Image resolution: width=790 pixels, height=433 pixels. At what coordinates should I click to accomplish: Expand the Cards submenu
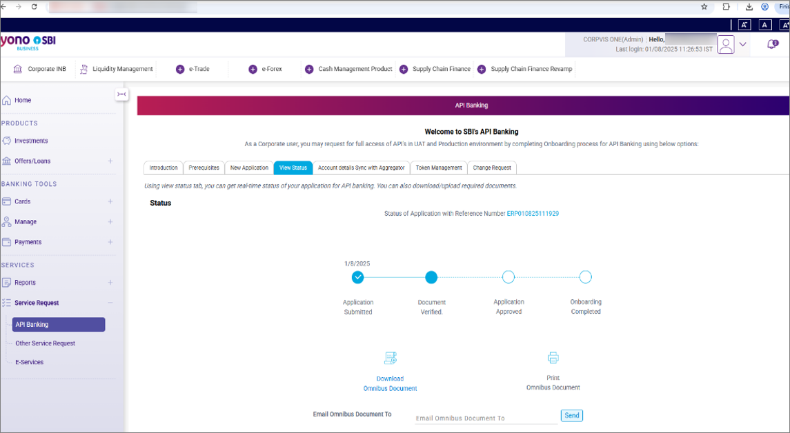click(110, 201)
